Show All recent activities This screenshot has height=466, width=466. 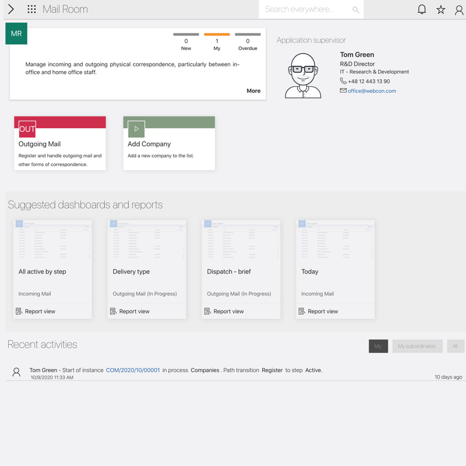coord(455,346)
